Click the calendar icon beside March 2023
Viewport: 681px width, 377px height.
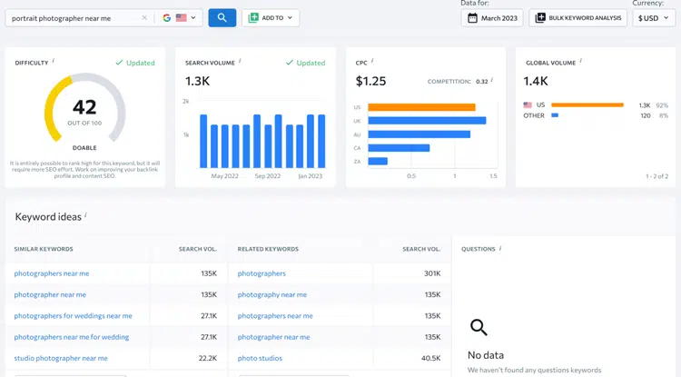[x=472, y=18]
